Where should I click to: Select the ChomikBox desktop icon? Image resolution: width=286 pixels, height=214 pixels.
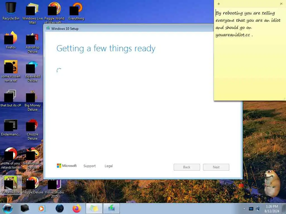click(11, 185)
